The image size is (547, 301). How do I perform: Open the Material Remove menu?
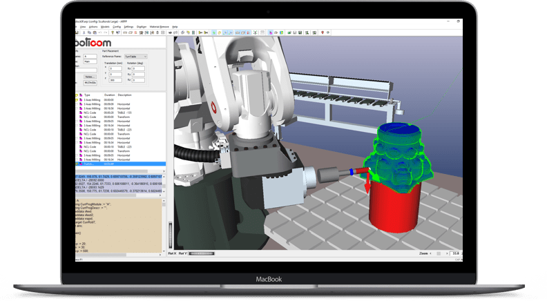point(160,26)
